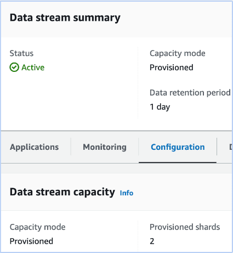Click the gray strip below the tab bar
This screenshot has width=233, height=253.
[117, 168]
